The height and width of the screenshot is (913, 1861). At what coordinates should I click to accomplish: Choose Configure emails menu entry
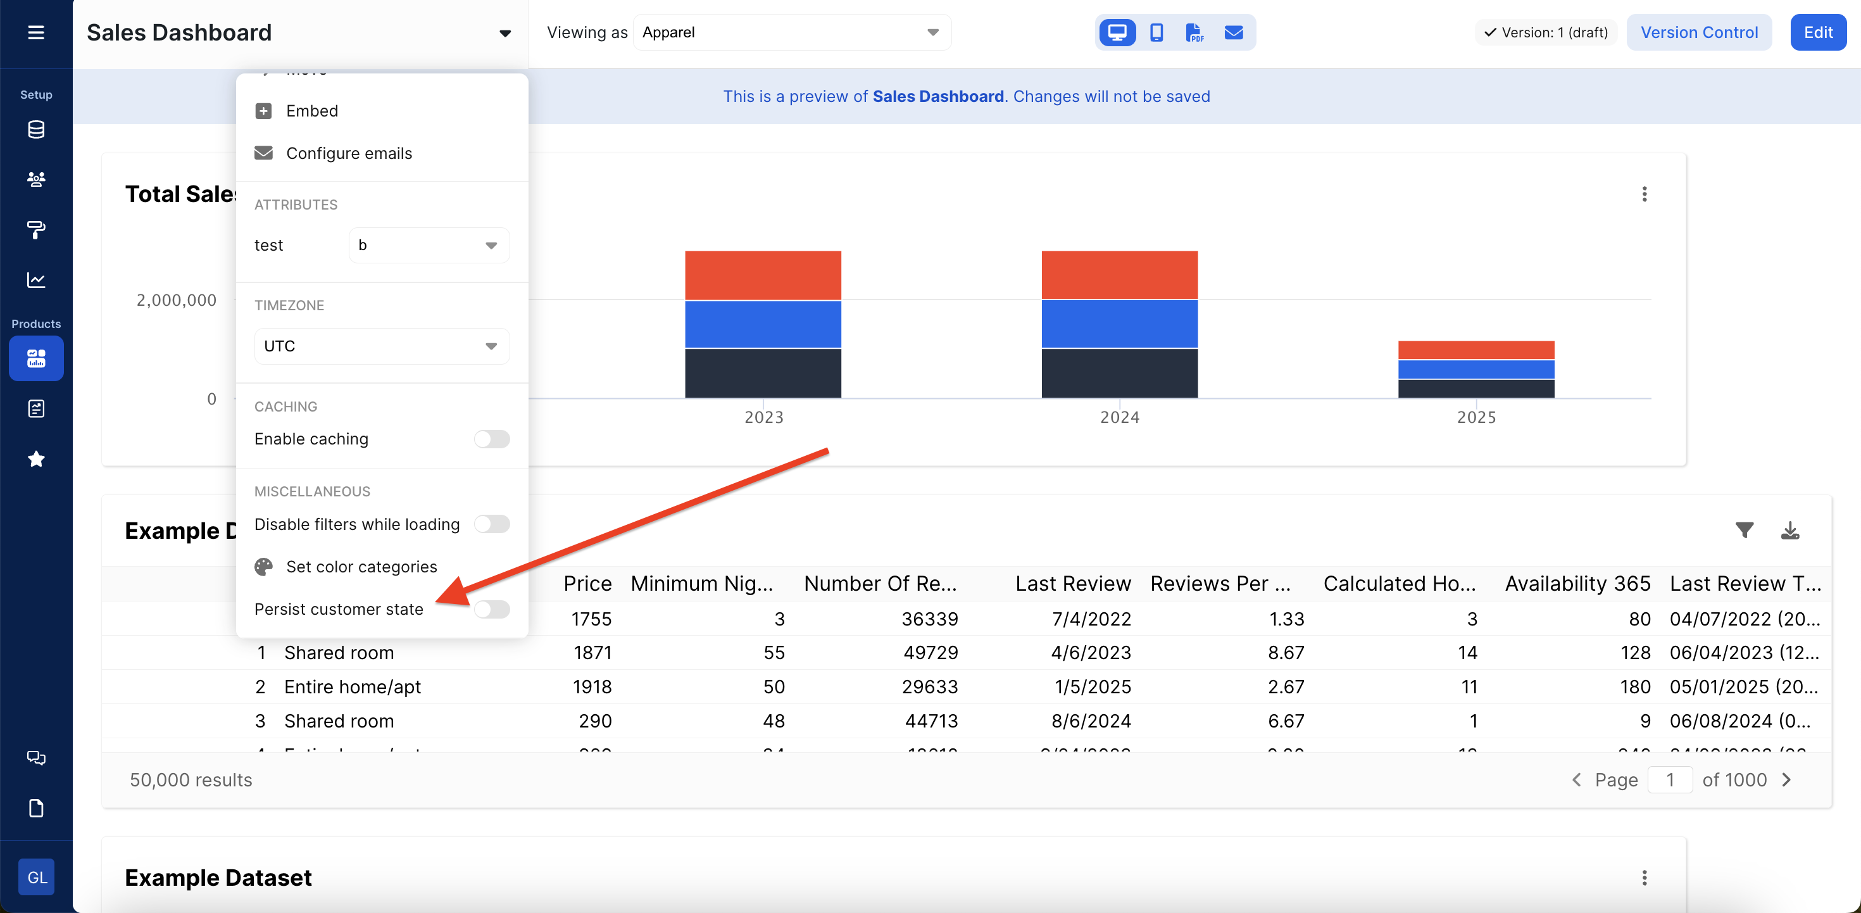(348, 153)
